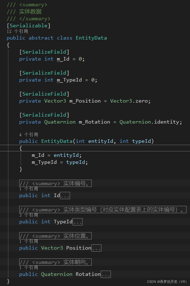Open the '3 个引用' CodeLens above TypeId property
Viewport: 190px width, 286px height.
click(29, 215)
